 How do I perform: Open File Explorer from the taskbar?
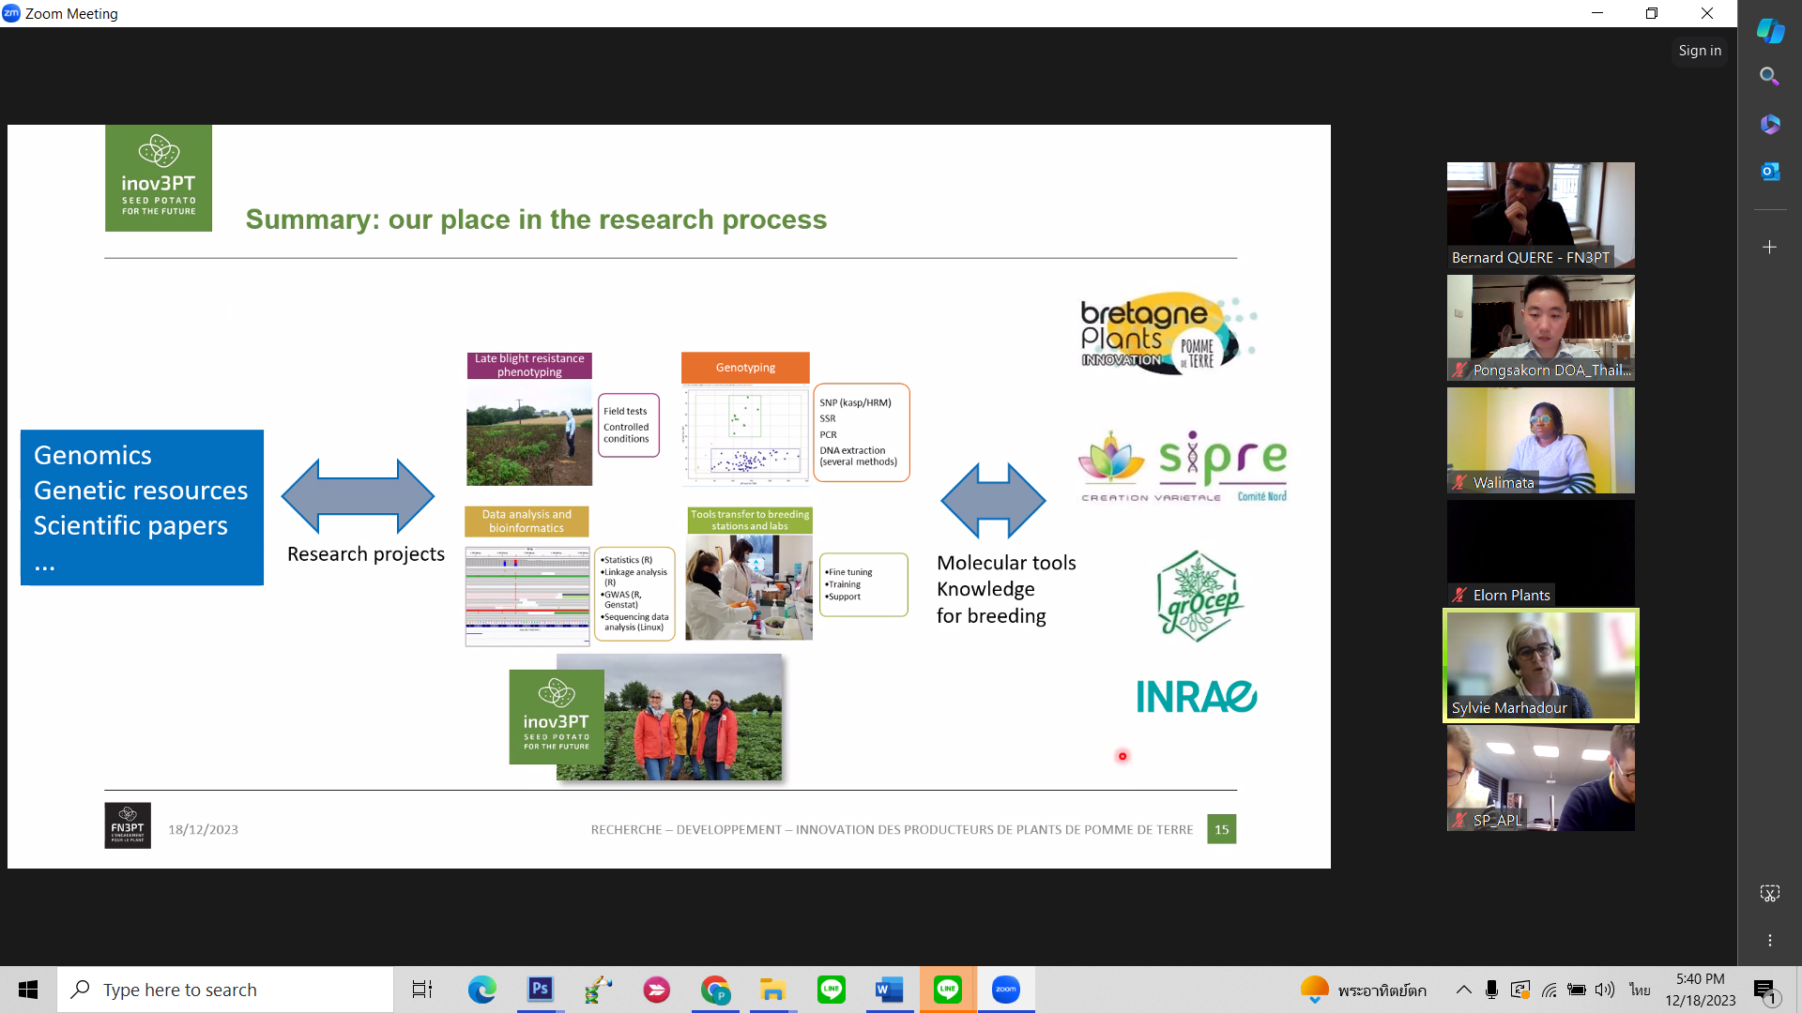click(772, 990)
